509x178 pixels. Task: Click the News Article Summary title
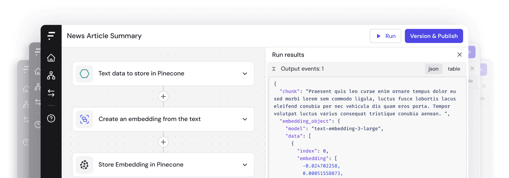point(104,36)
